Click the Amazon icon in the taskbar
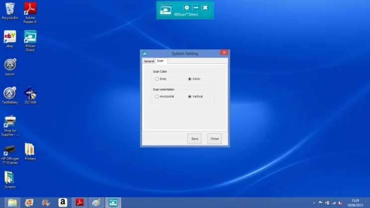This screenshot has height=208, width=370. 63,203
